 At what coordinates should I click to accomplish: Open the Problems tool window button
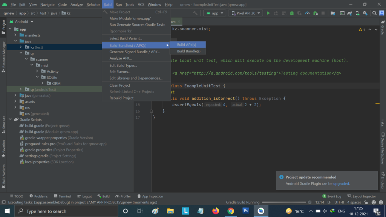coord(38,196)
